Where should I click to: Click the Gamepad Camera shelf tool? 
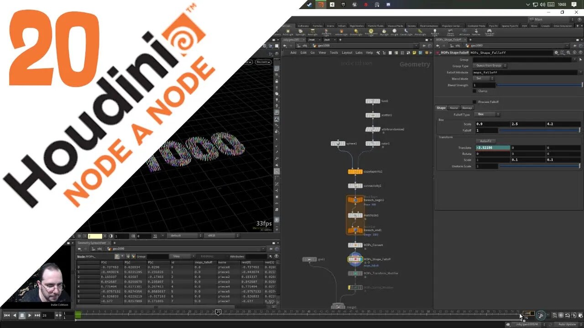click(489, 33)
